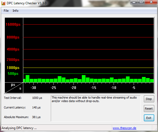The height and width of the screenshot is (132, 158).
Task: Click the Reset button
Action: click(x=149, y=108)
